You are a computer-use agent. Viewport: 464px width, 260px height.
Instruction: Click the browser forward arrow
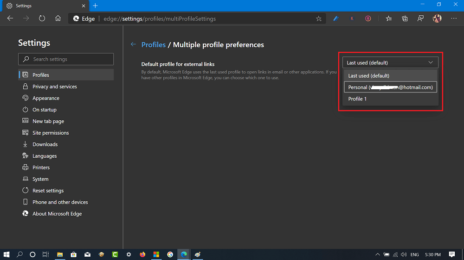[26, 19]
